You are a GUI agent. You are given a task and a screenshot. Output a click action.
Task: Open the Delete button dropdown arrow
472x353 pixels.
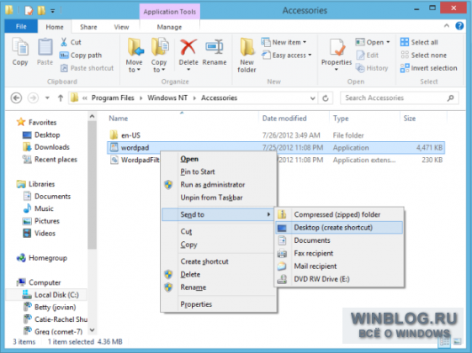(188, 70)
